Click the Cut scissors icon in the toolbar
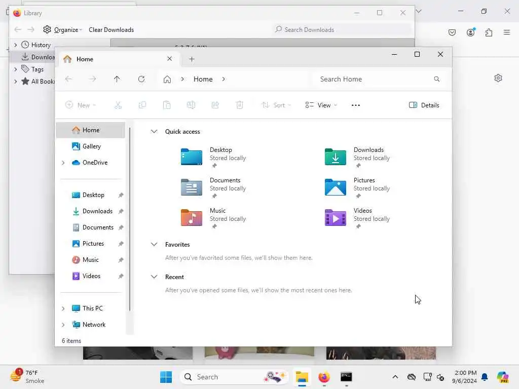This screenshot has height=389, width=519. pos(118,105)
